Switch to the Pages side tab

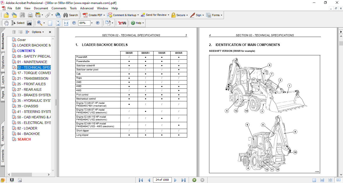(x=3, y=95)
